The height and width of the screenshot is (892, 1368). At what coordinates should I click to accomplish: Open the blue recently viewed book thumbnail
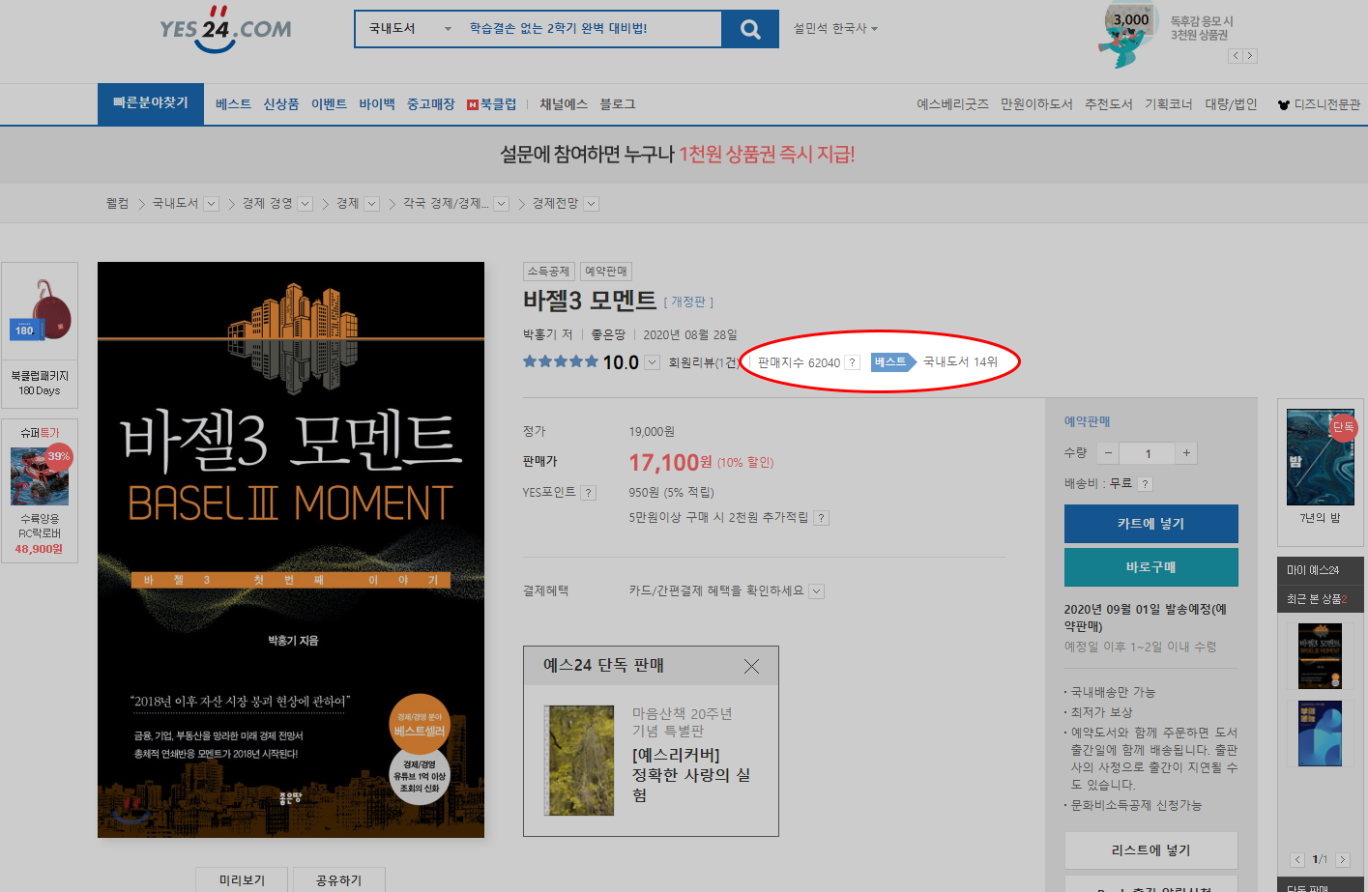click(x=1320, y=734)
